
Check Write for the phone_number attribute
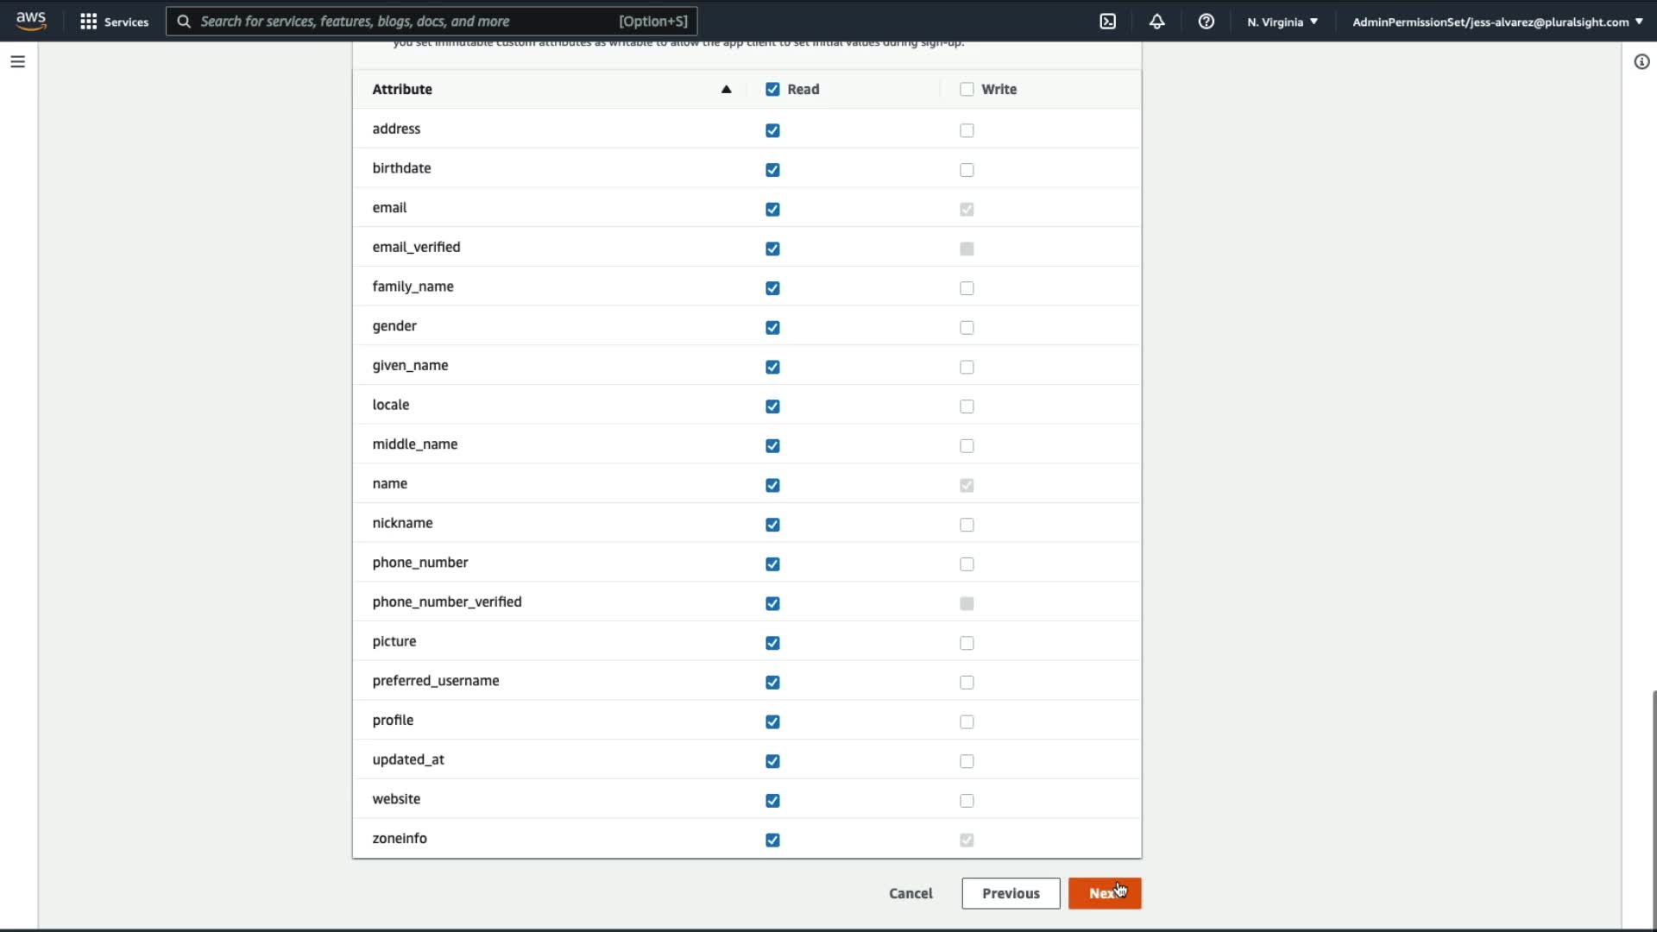[x=967, y=564]
